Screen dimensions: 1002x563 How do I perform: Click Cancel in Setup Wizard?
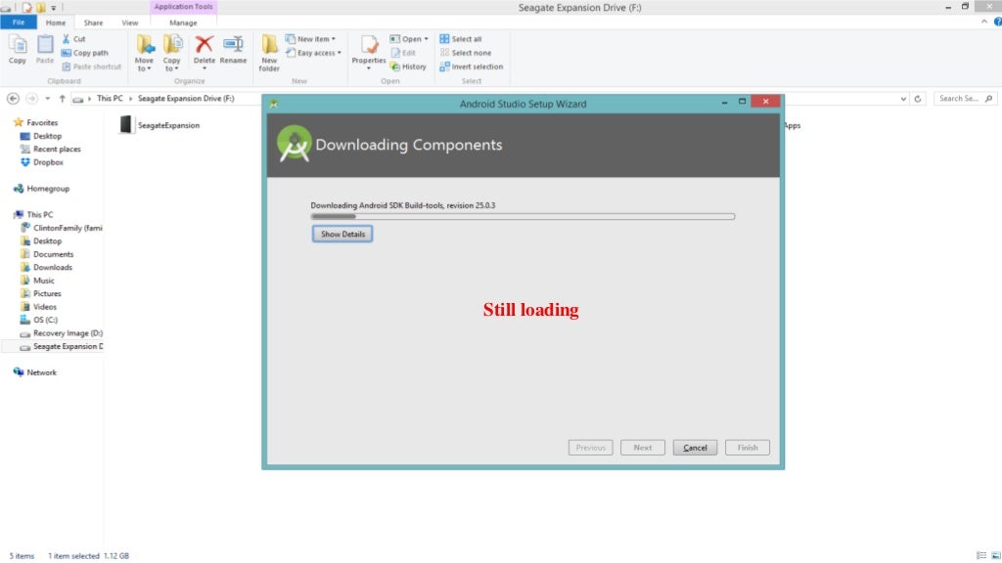click(695, 448)
